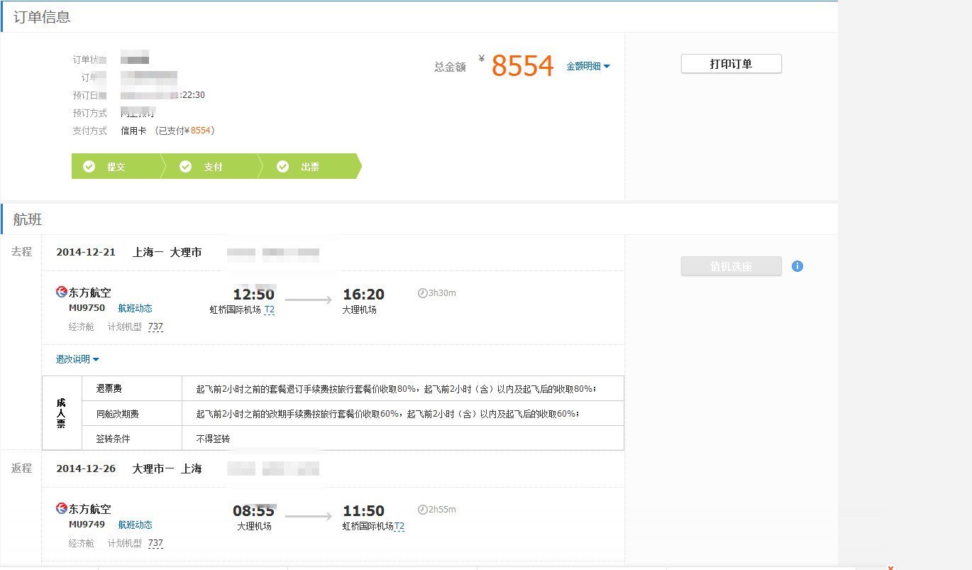Collapse the 退改说明 refund rules section
972x570 pixels.
pyautogui.click(x=77, y=359)
